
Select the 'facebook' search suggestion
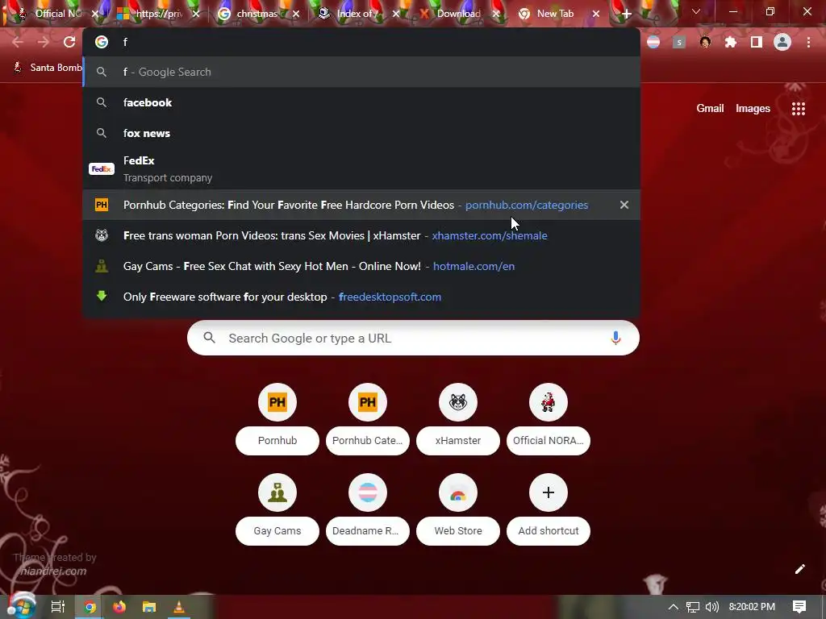tap(361, 102)
